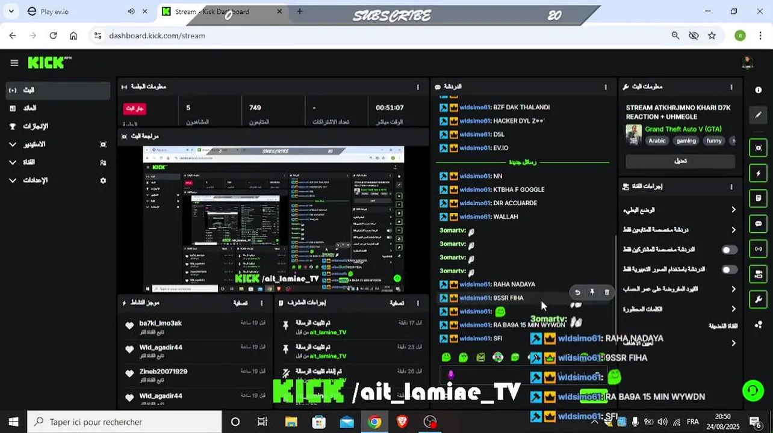Toggle the broadcast signal widget icon in right sidebar

click(758, 249)
